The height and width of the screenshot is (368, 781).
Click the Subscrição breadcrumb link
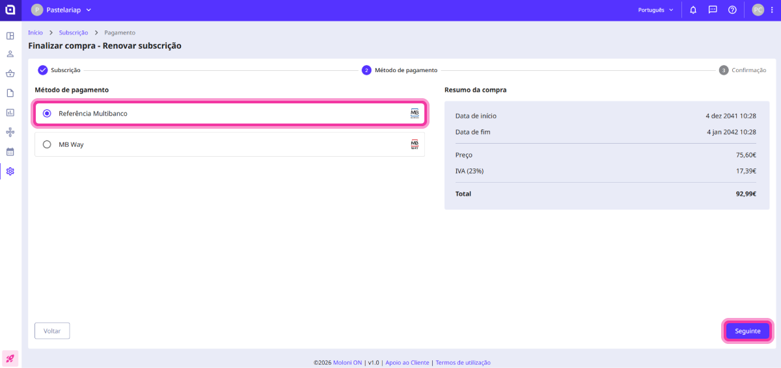[74, 33]
